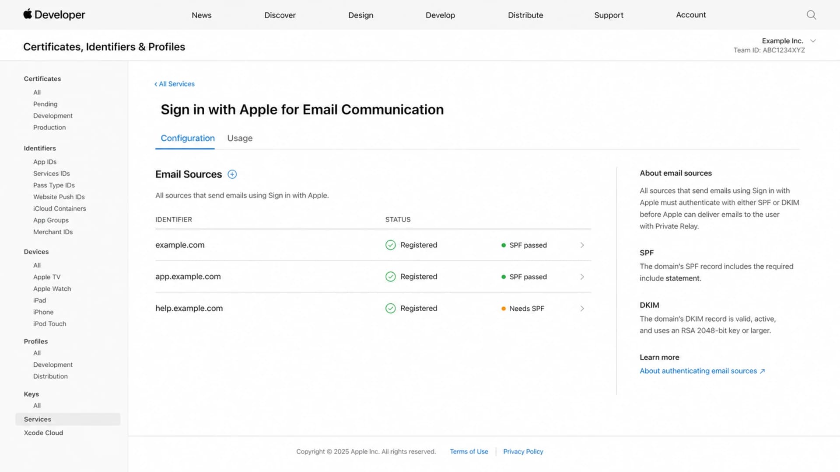Open Website Push IDs

(59, 197)
